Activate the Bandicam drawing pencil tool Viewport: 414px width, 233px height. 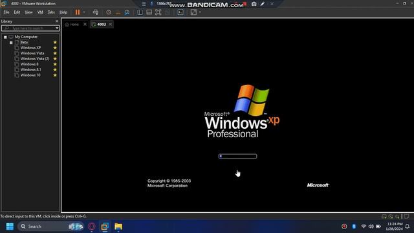coord(263,4)
